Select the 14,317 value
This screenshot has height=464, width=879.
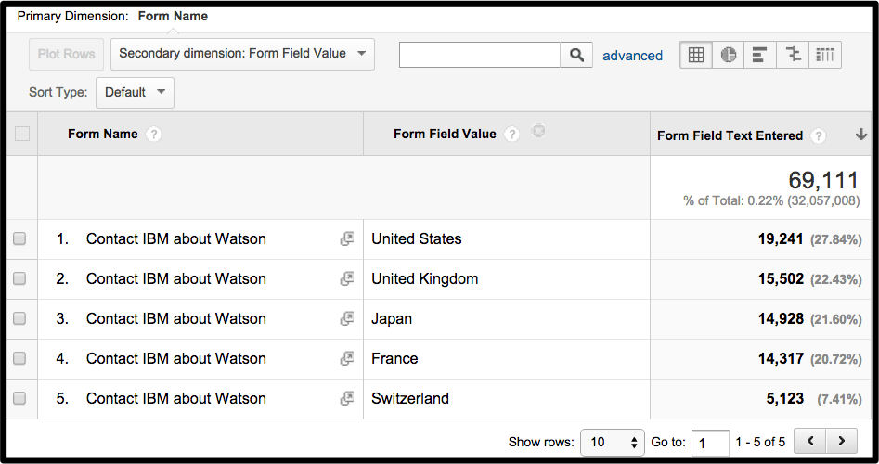[781, 358]
